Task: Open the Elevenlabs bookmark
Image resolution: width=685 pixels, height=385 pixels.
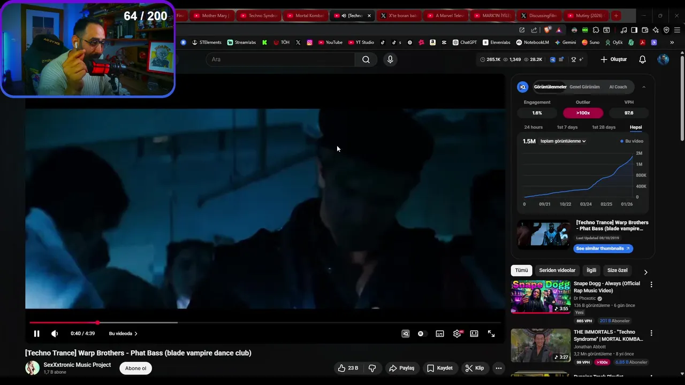Action: 497,42
